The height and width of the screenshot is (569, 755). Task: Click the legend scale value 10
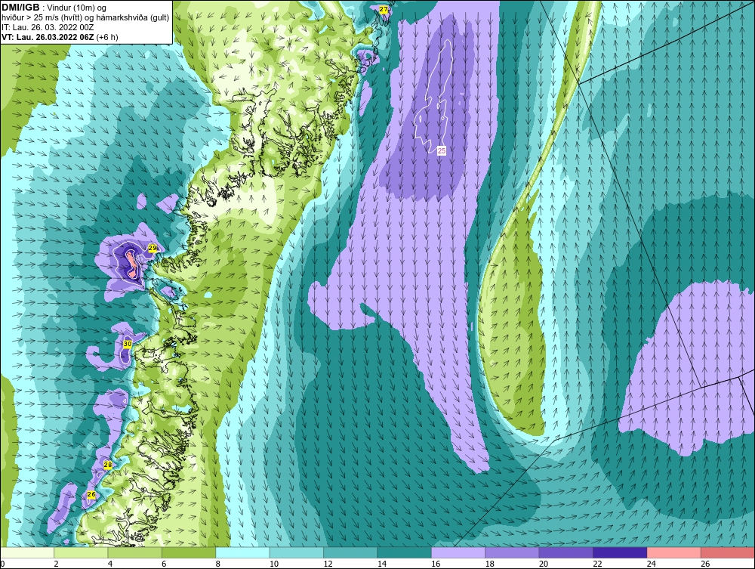click(274, 564)
